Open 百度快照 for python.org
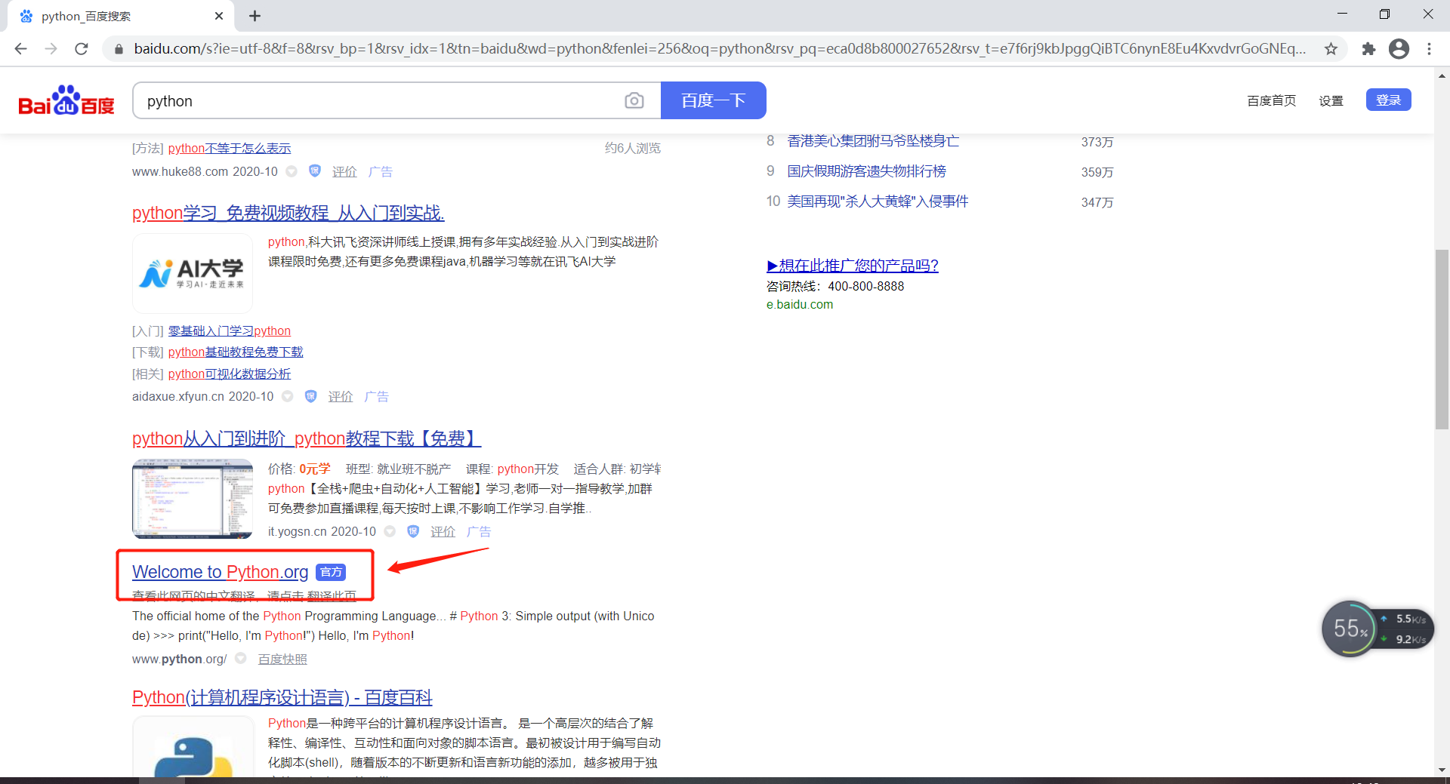Image resolution: width=1450 pixels, height=784 pixels. [282, 659]
